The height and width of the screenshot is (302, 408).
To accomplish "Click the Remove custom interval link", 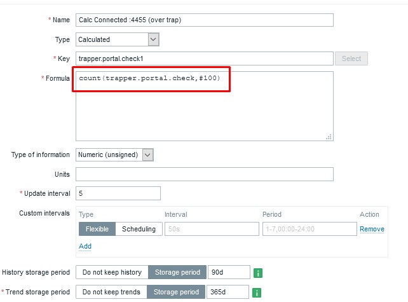I will click(x=372, y=229).
